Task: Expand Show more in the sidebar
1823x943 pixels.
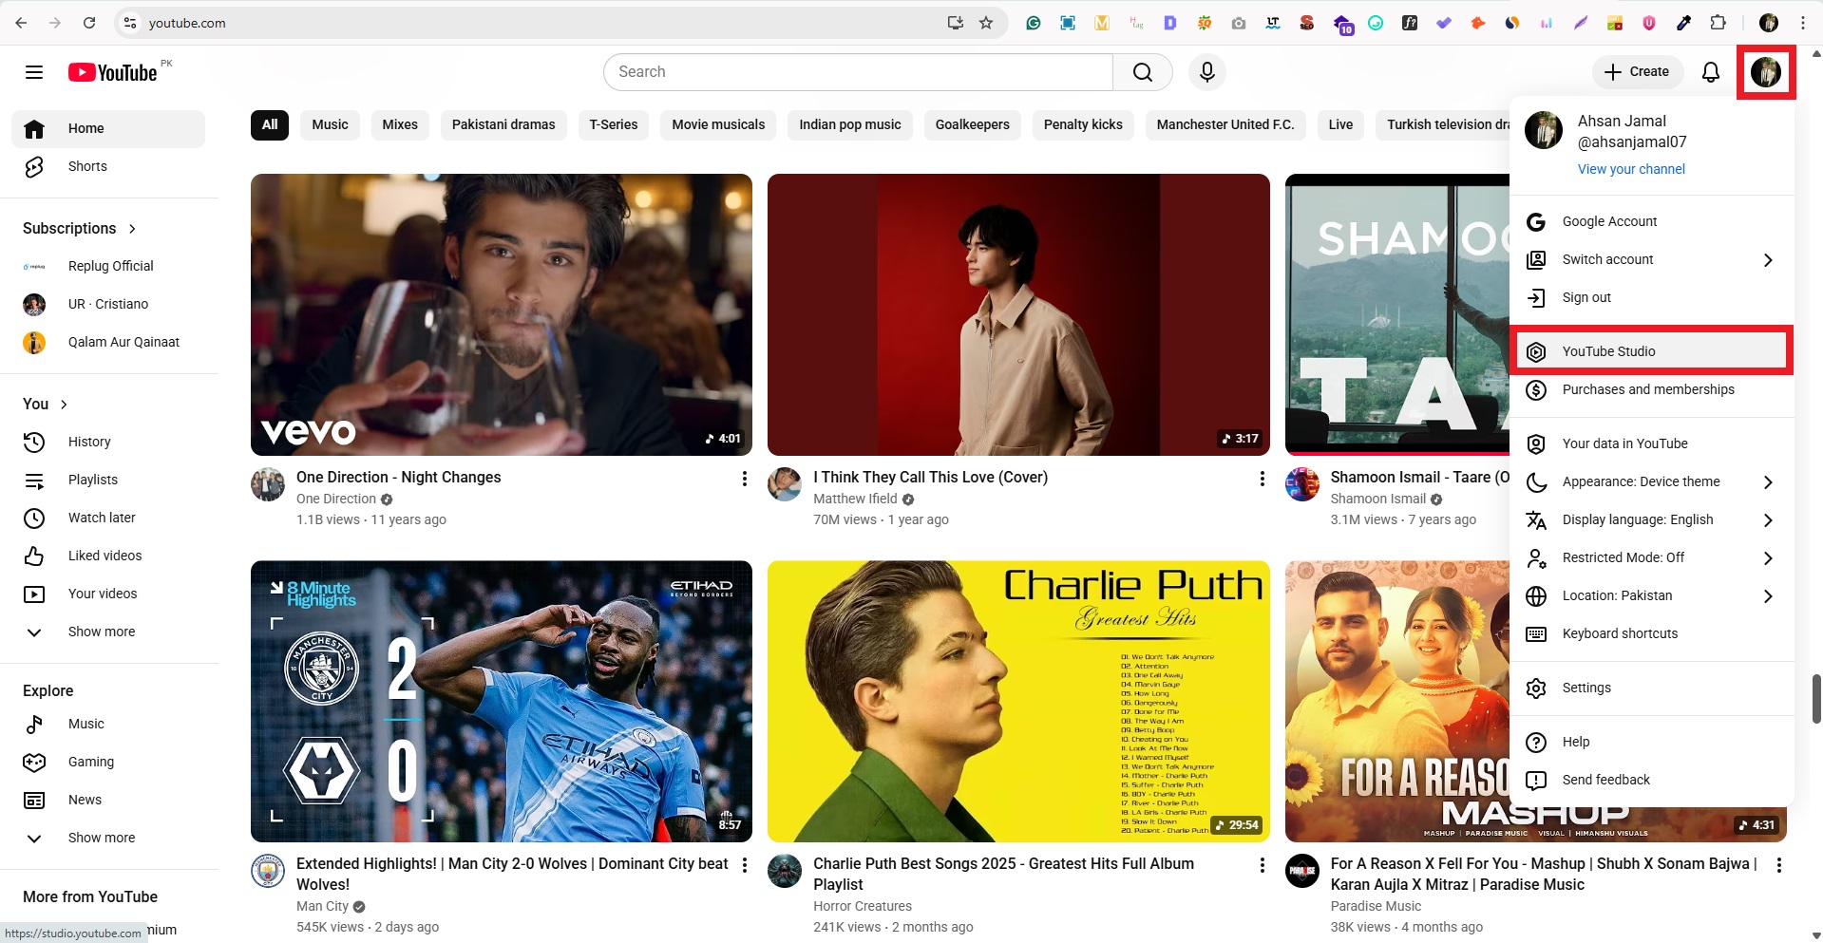Action: coord(101,632)
